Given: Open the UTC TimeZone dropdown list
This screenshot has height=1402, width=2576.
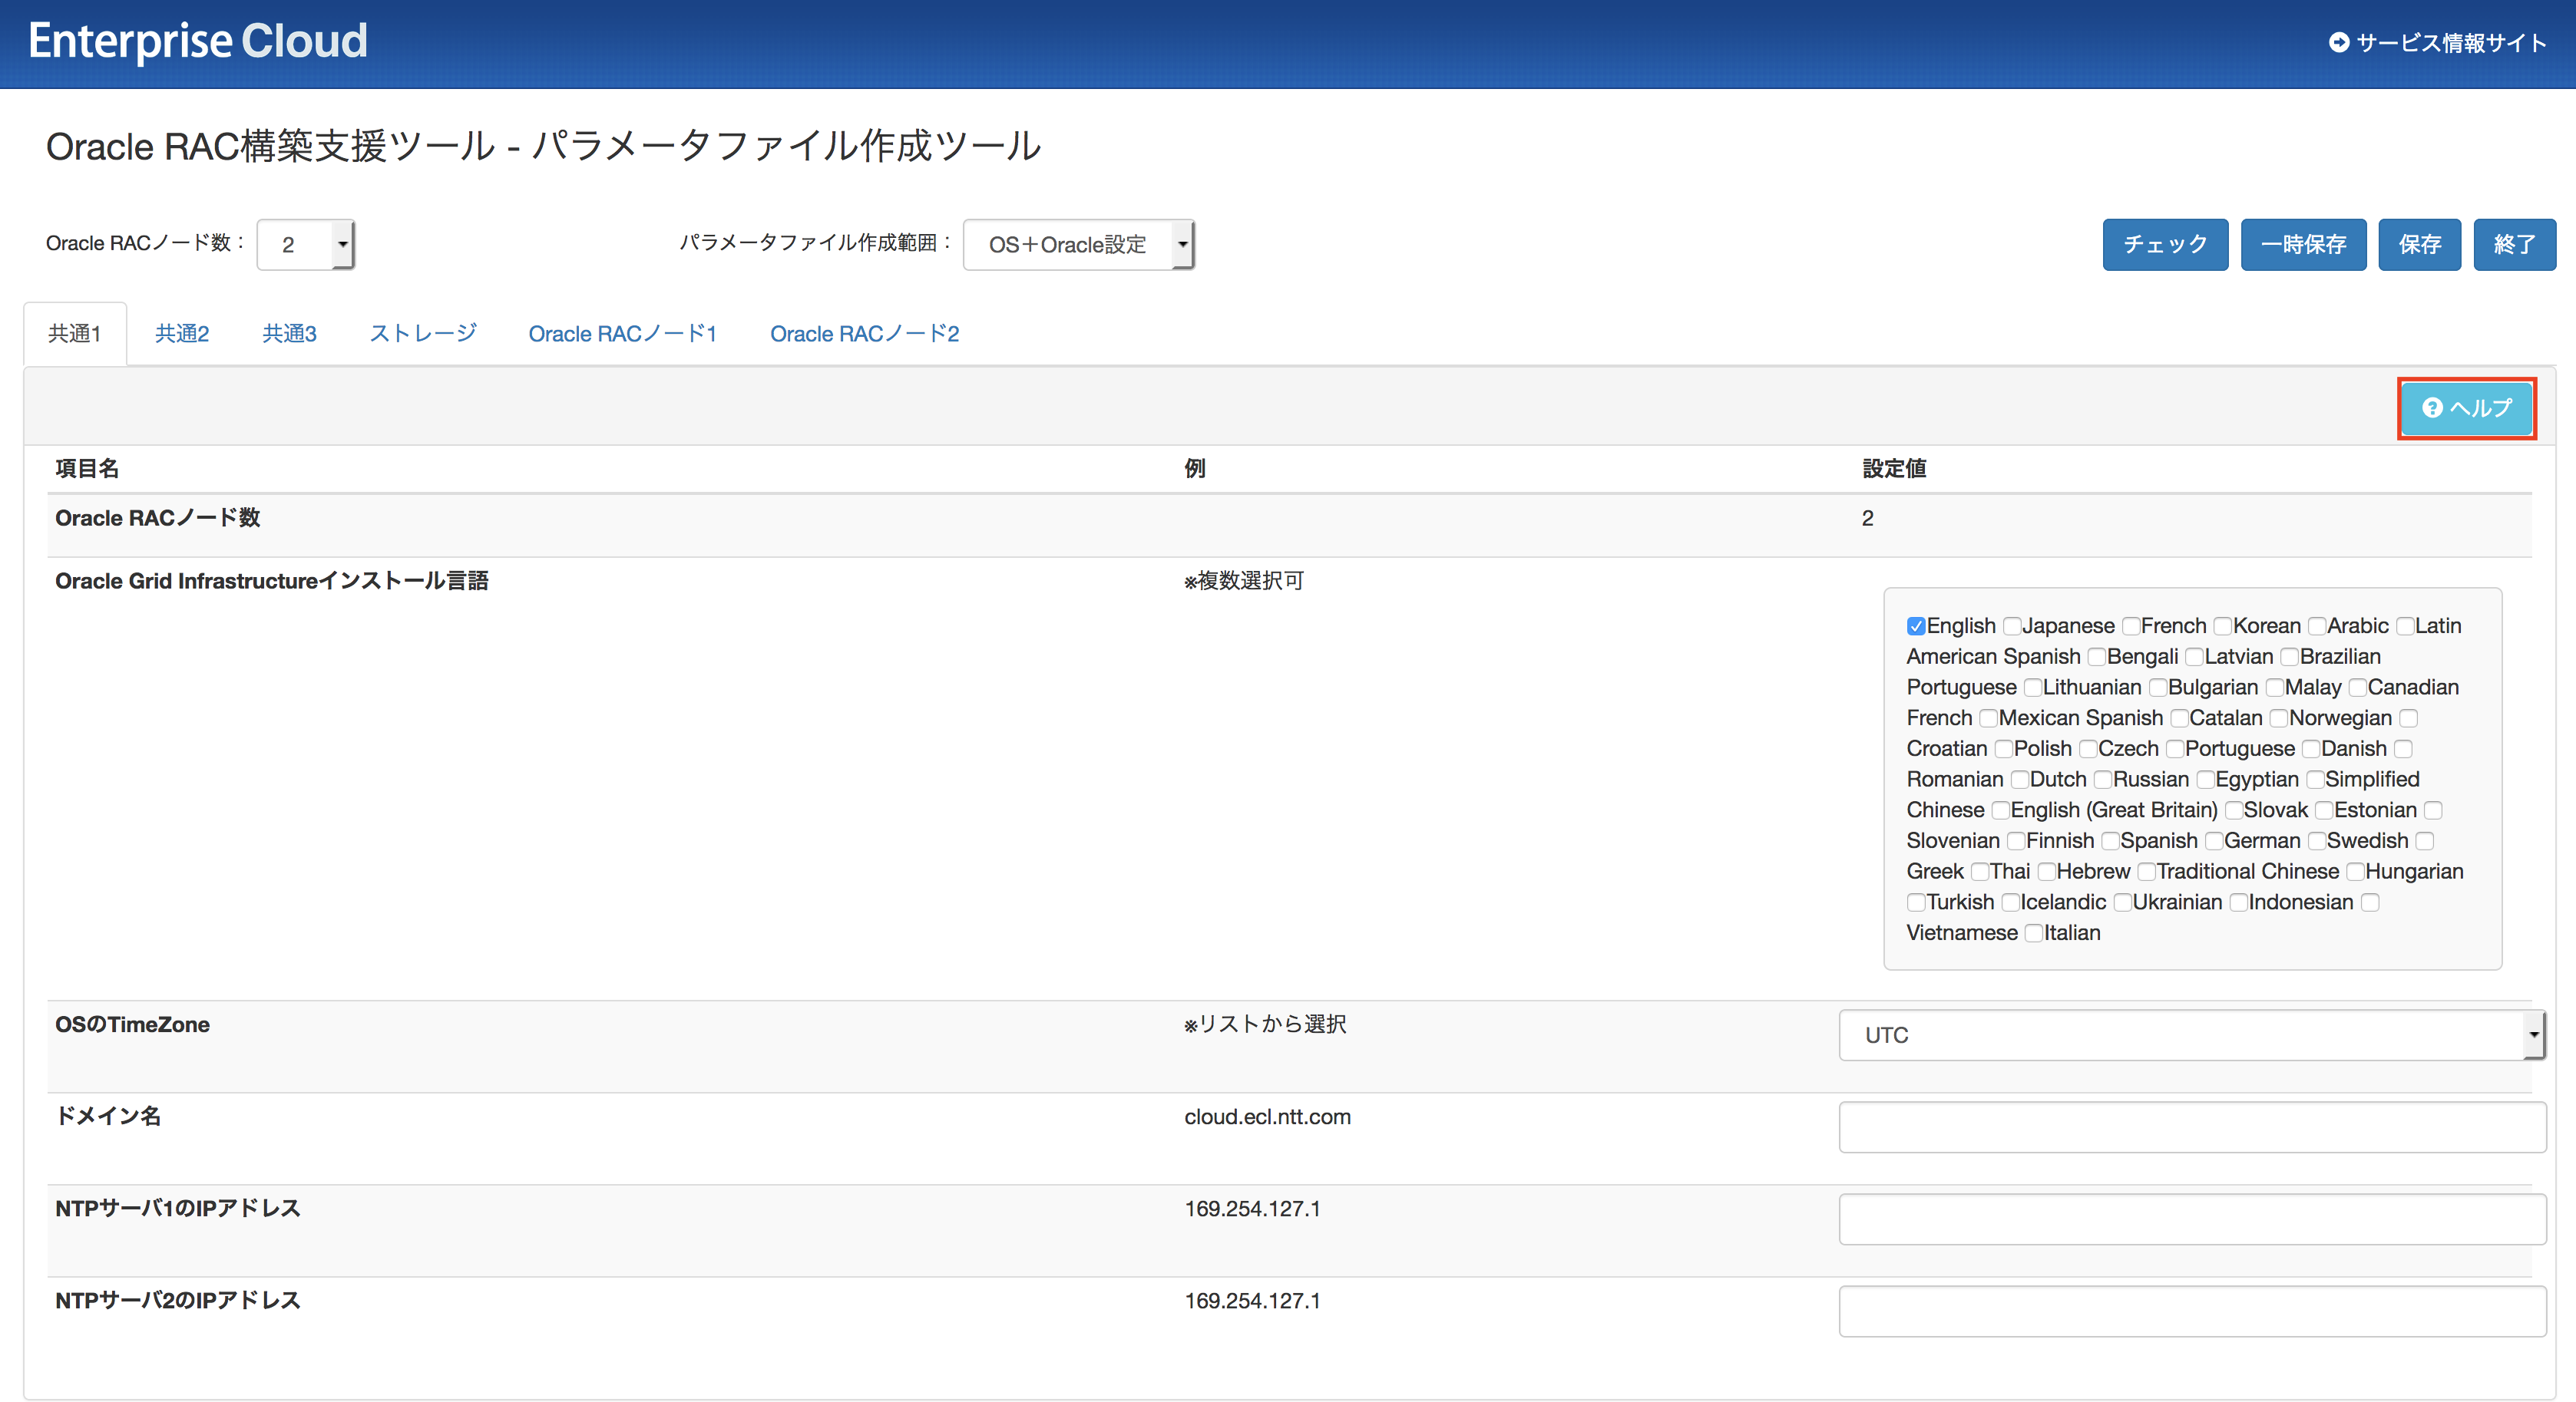Looking at the screenshot, I should [2190, 1035].
